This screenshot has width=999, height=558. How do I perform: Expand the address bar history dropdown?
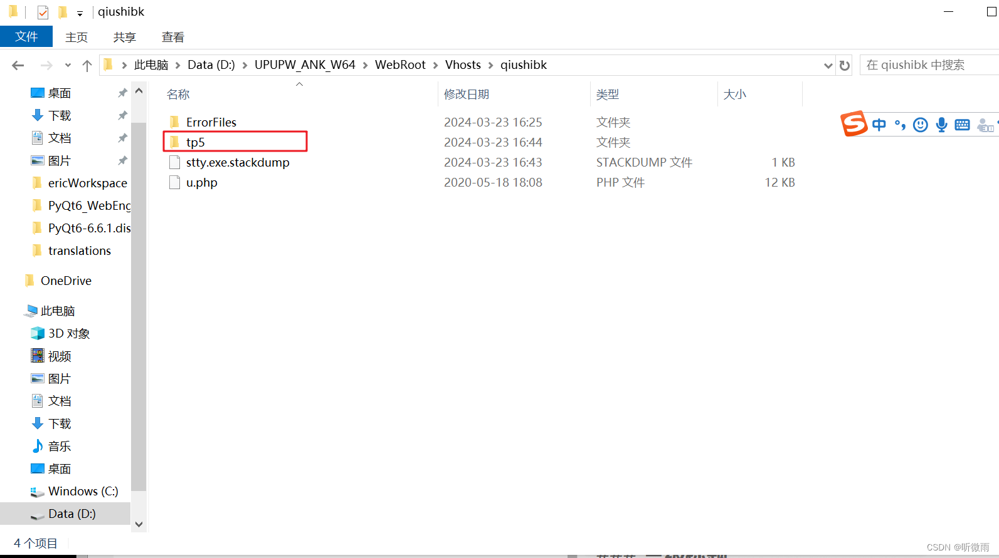pyautogui.click(x=828, y=65)
